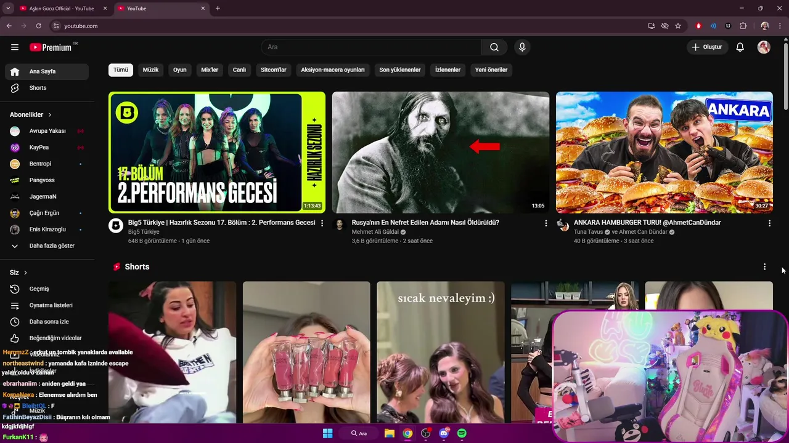Open the Big5 Türkiye Performans Gecesi thumbnail
Viewport: 789px width, 443px height.
(x=217, y=153)
